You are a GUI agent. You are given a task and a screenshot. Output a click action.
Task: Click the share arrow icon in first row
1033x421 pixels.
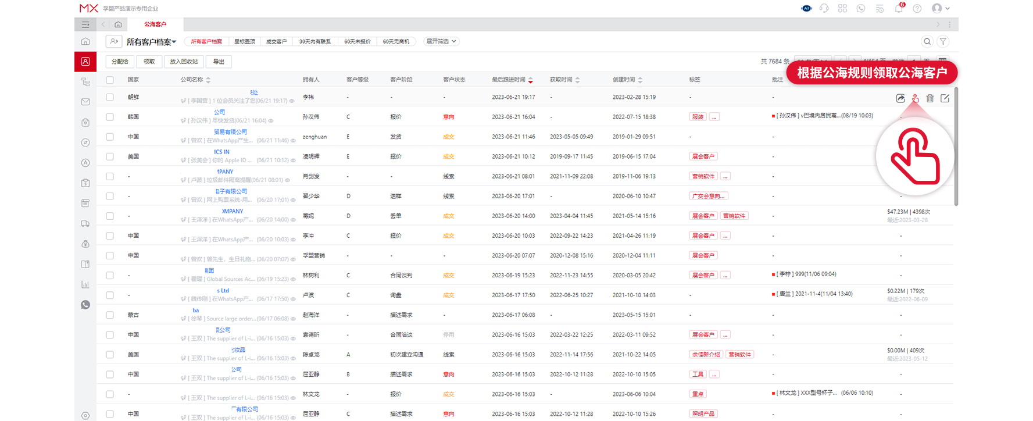point(900,98)
